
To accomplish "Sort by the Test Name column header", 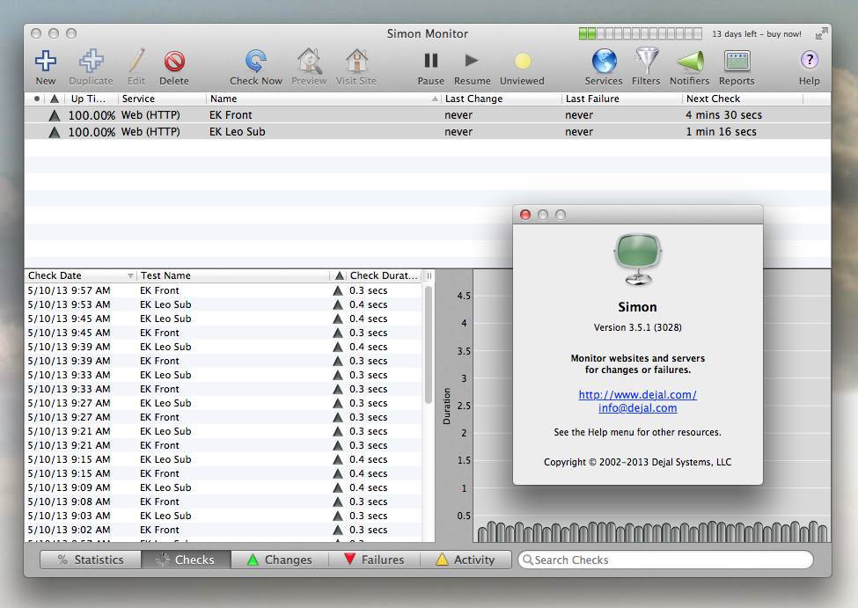I will pyautogui.click(x=233, y=275).
